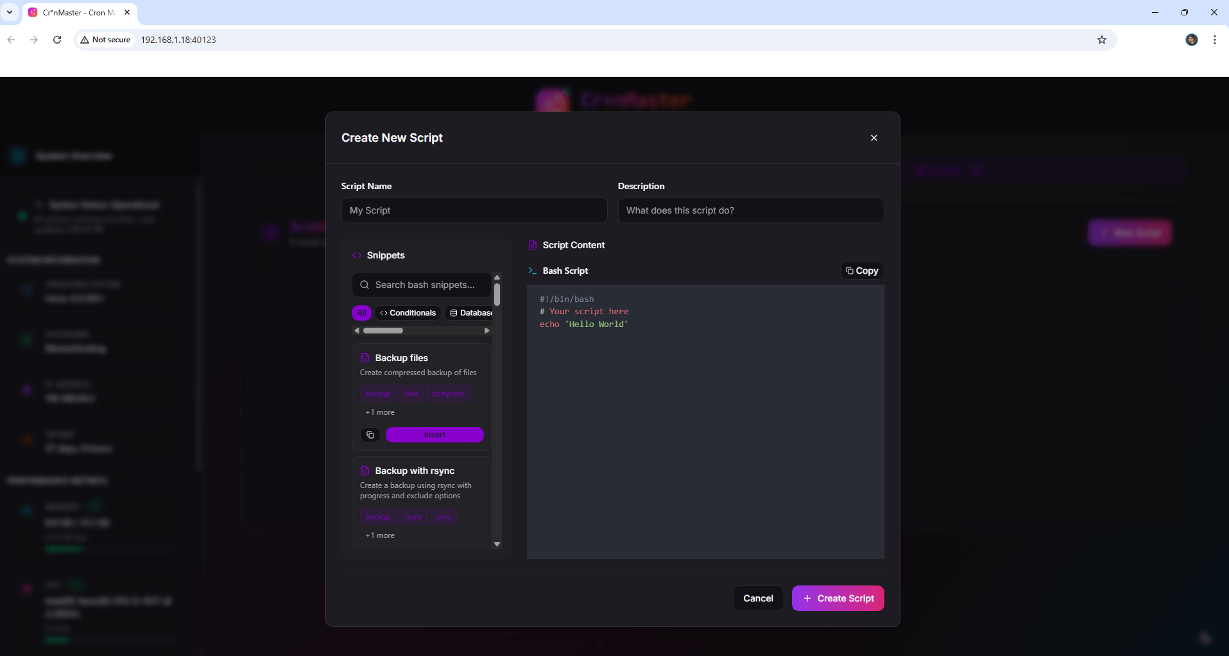Close the CronMaster browser tab

pos(127,12)
